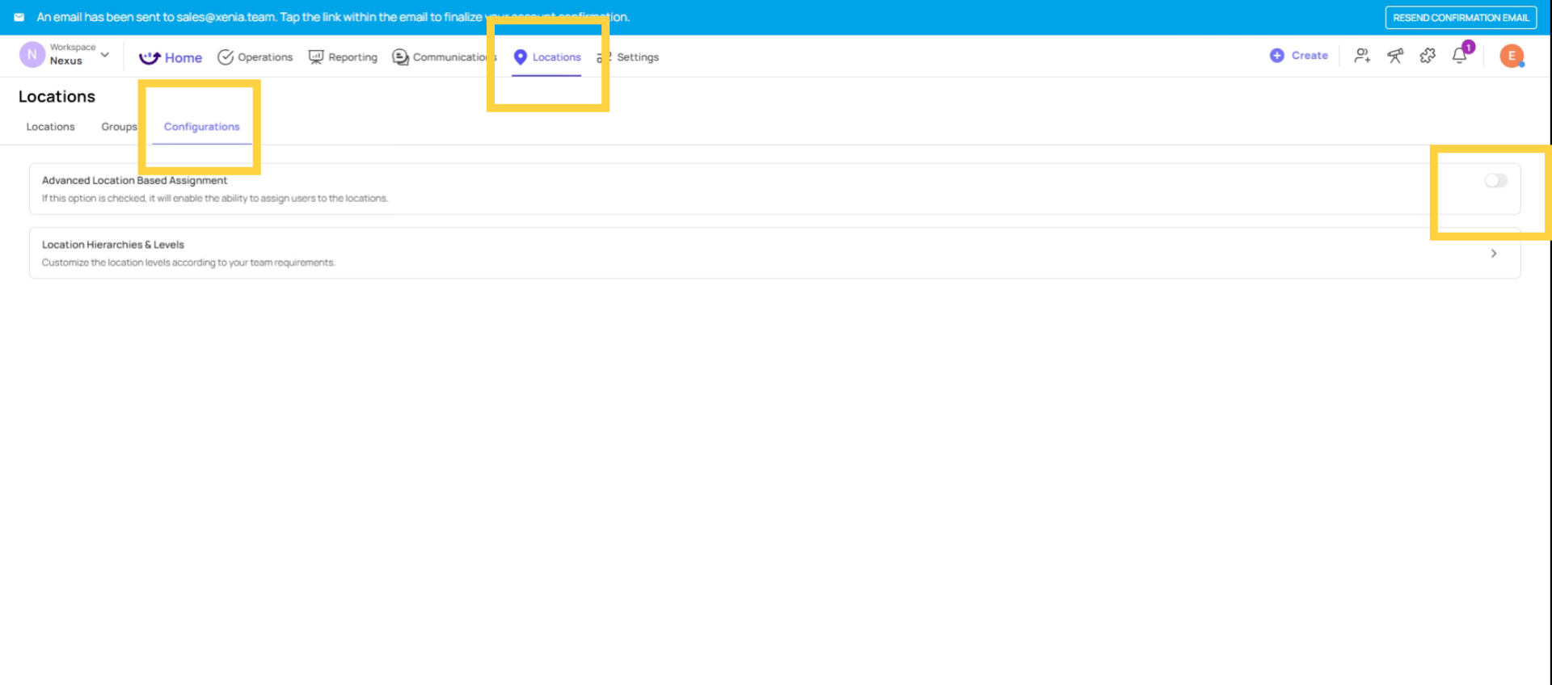Click the envelope icon in the banner
The height and width of the screenshot is (685, 1552).
click(x=19, y=17)
